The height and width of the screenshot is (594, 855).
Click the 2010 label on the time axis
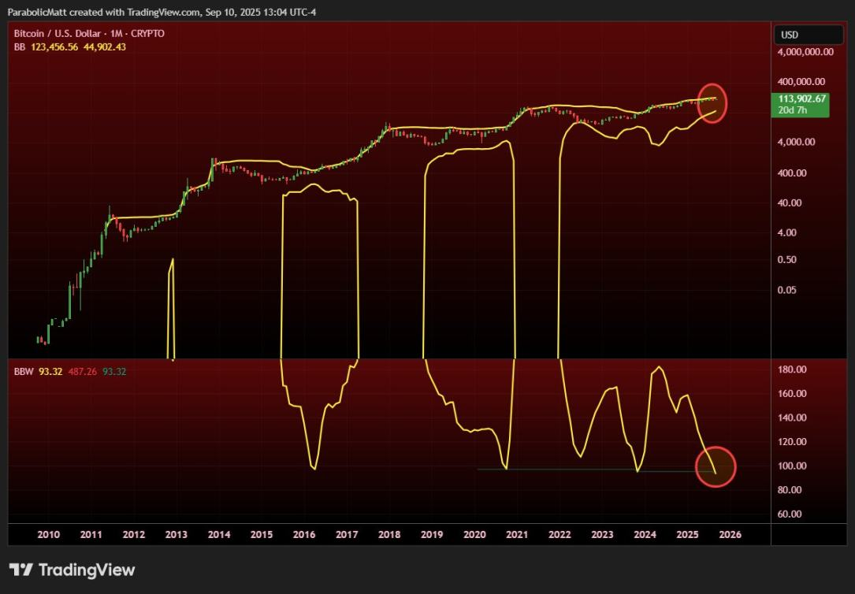[x=49, y=534]
